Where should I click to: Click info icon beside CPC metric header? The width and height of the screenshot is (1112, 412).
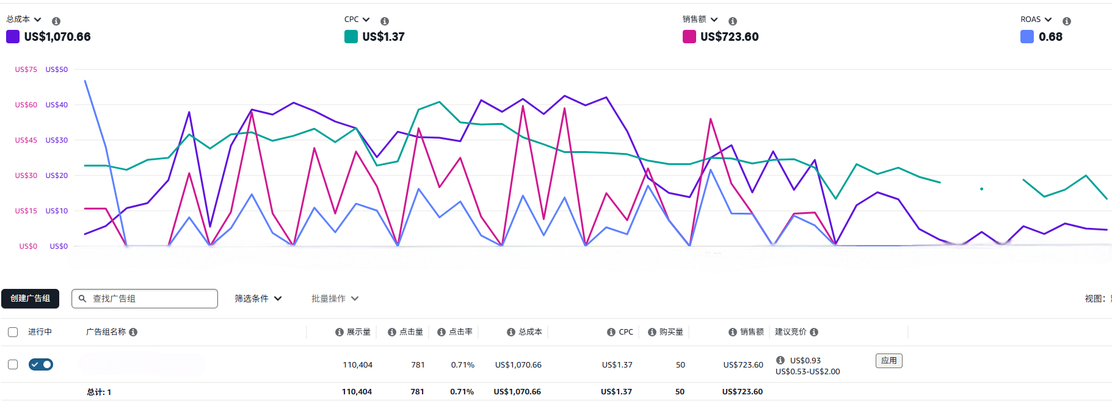point(385,21)
